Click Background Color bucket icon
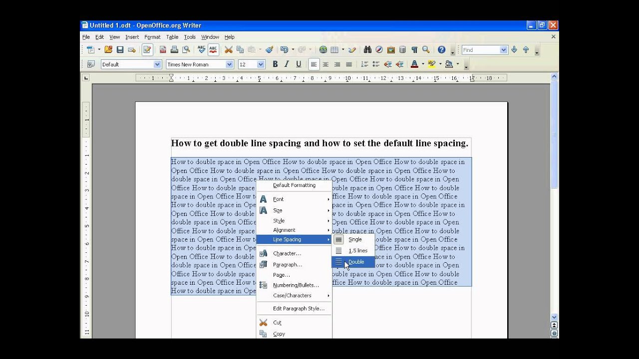This screenshot has height=359, width=639. pyautogui.click(x=449, y=64)
